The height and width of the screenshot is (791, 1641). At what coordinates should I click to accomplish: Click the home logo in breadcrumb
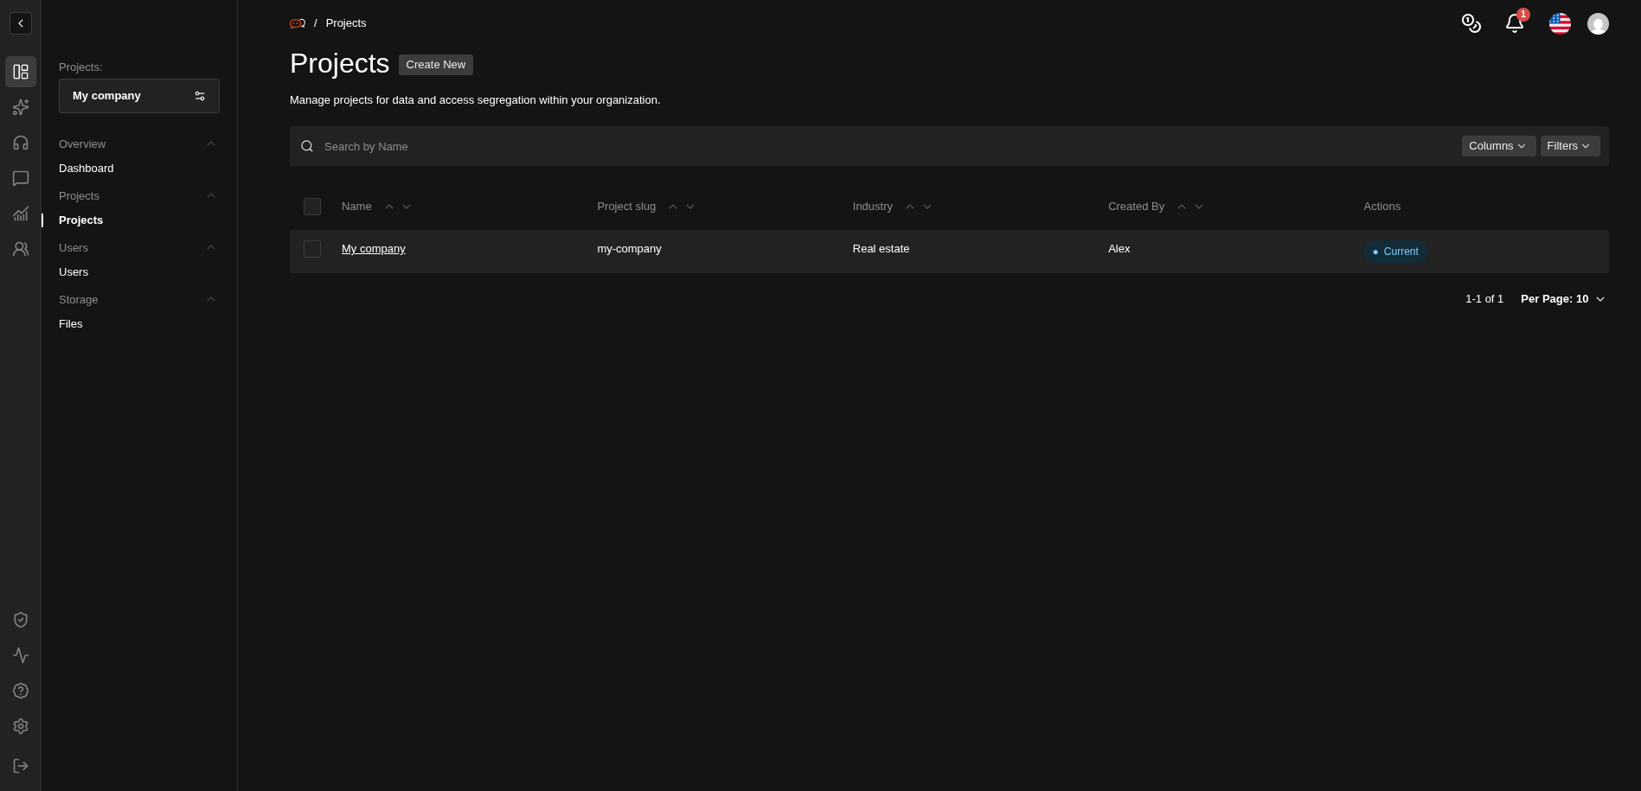click(298, 23)
